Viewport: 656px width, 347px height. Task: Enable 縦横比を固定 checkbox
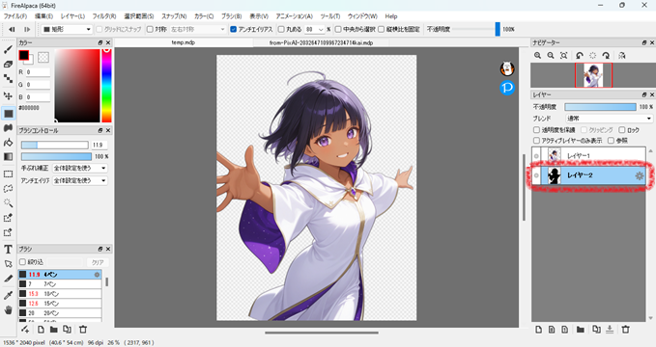coord(381,29)
